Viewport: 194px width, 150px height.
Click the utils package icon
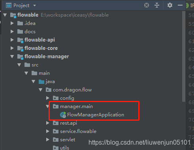(x=56, y=148)
